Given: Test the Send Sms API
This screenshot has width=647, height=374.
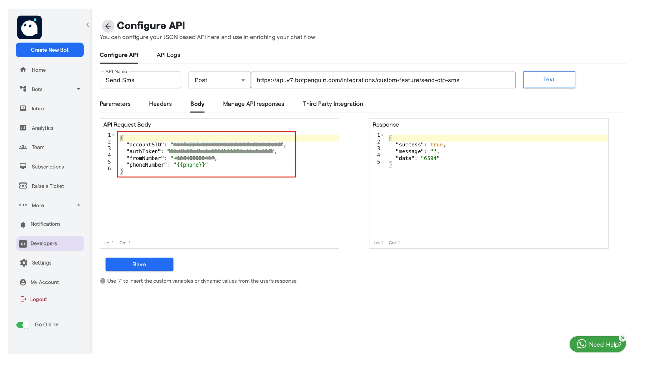Looking at the screenshot, I should pos(549,79).
